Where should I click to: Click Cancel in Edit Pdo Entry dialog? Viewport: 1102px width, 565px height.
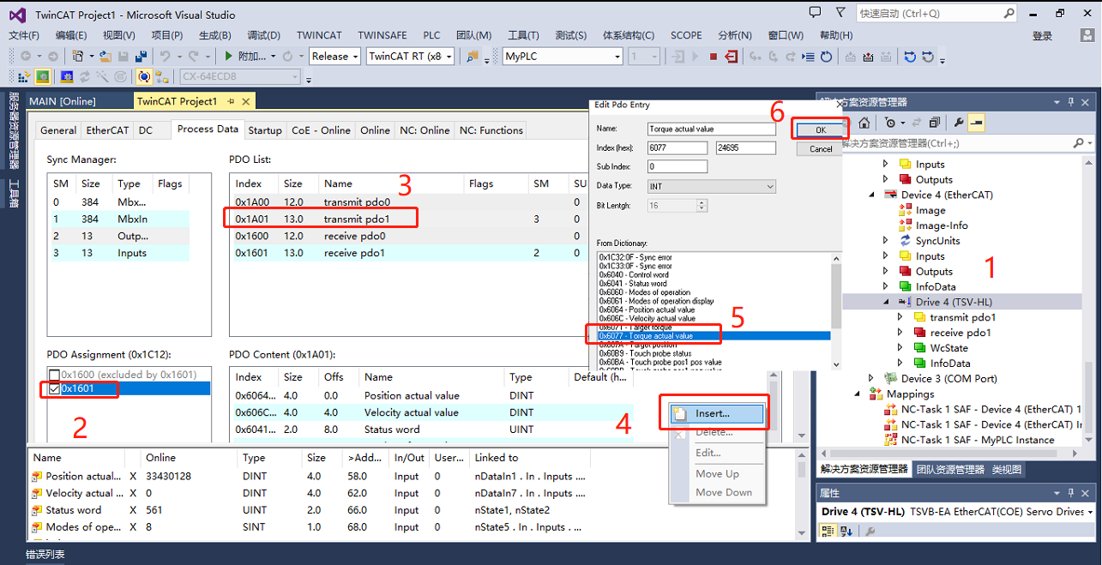821,148
